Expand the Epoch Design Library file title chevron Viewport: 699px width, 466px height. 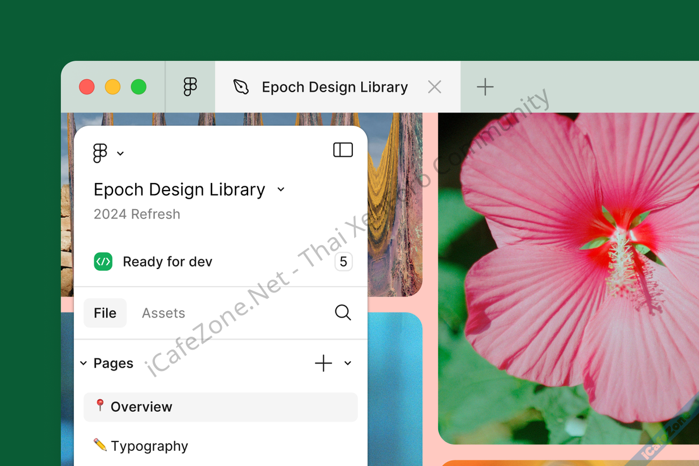(x=281, y=189)
